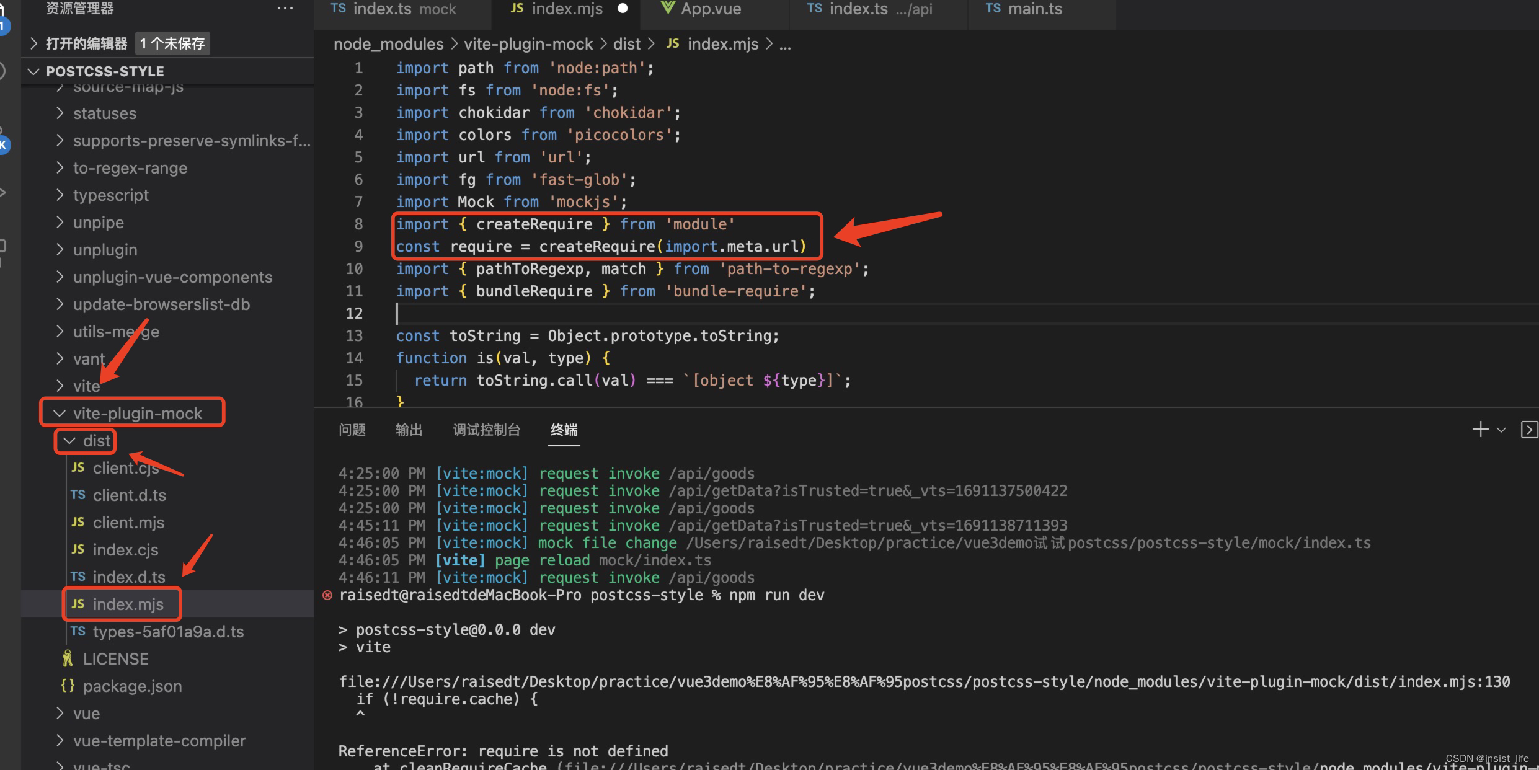
Task: Click the TS icon on the main.ts tab
Action: point(992,9)
